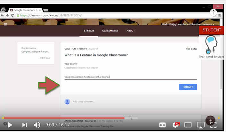
Task: Click Add class comment field
Action: (x=84, y=102)
